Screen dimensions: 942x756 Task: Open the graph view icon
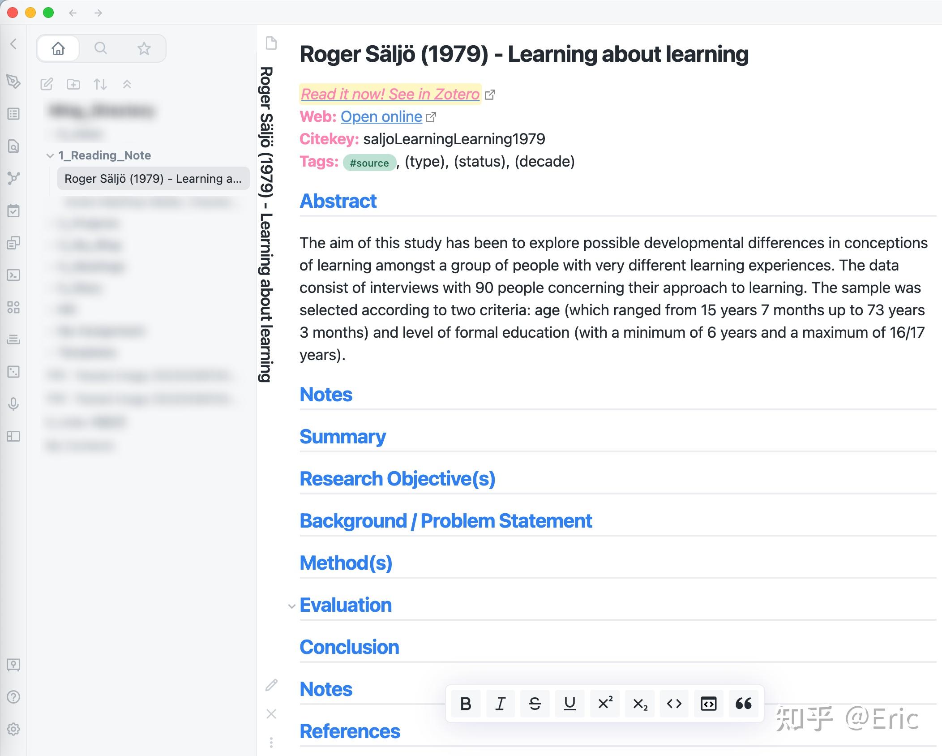coord(13,178)
